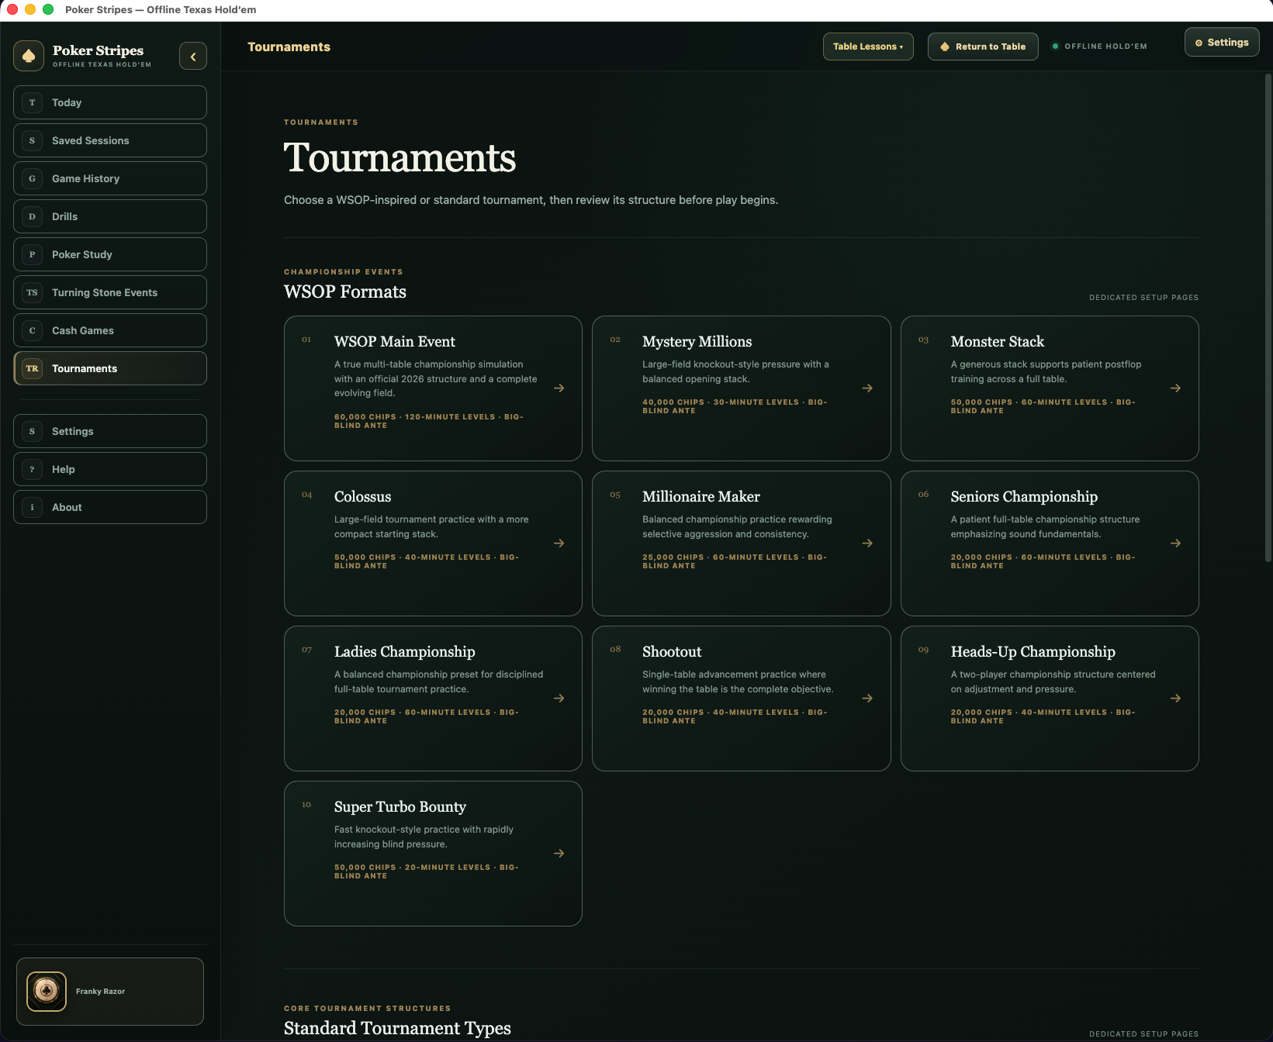
Task: Click the arrow on Ladies Championship card
Action: point(559,699)
